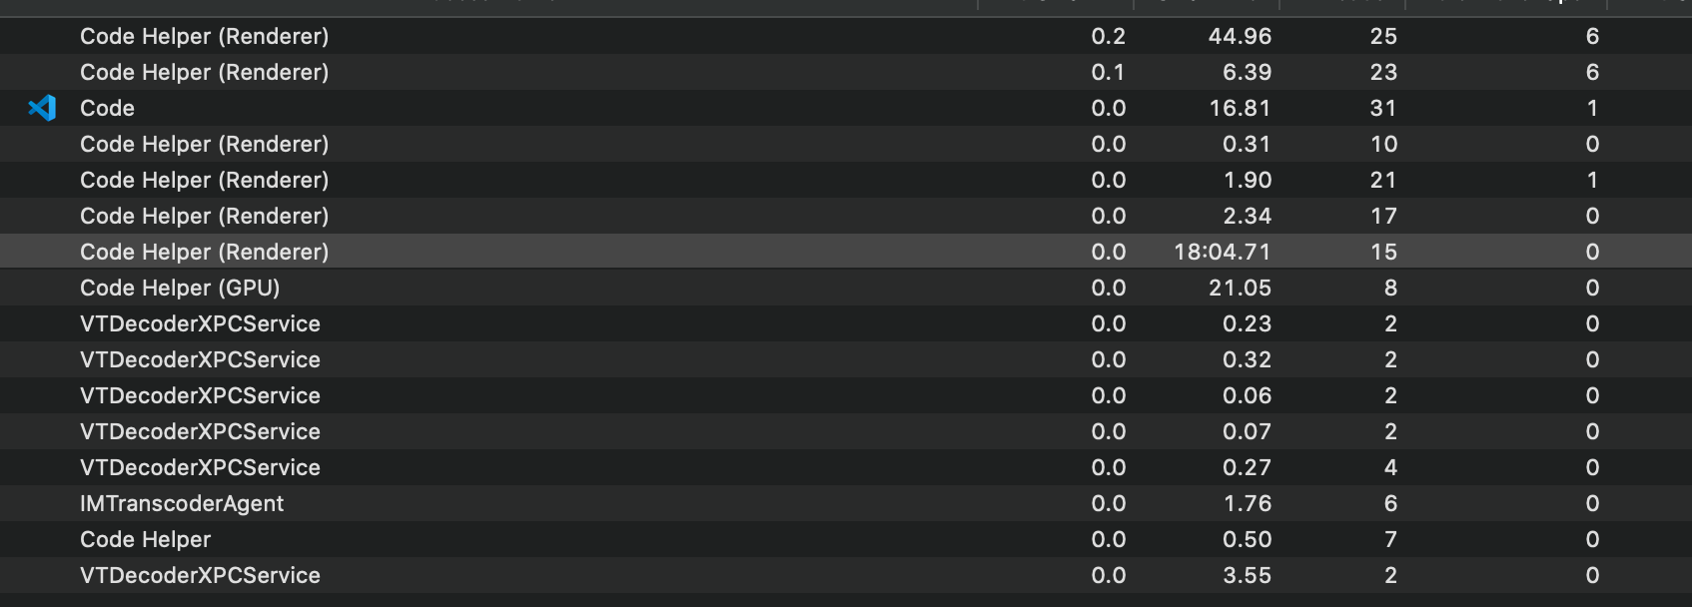Screen dimensions: 1692x607
Task: Select the VTDecoderXPCService with 4 threads
Action: click(x=400, y=467)
